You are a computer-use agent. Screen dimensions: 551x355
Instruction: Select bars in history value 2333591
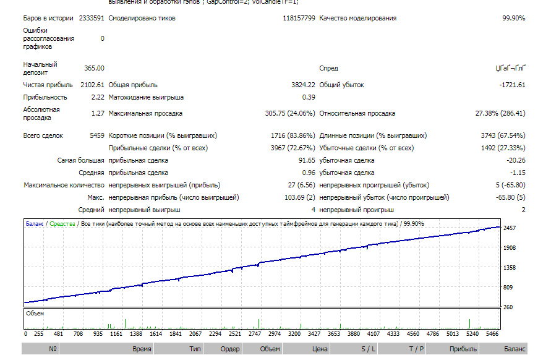click(92, 18)
